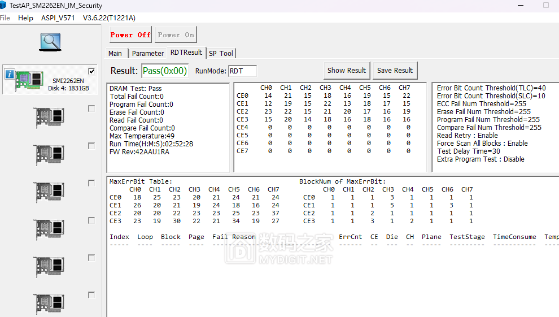This screenshot has height=317, width=559.
Task: Click the 'Block' column header
Action: [171, 237]
